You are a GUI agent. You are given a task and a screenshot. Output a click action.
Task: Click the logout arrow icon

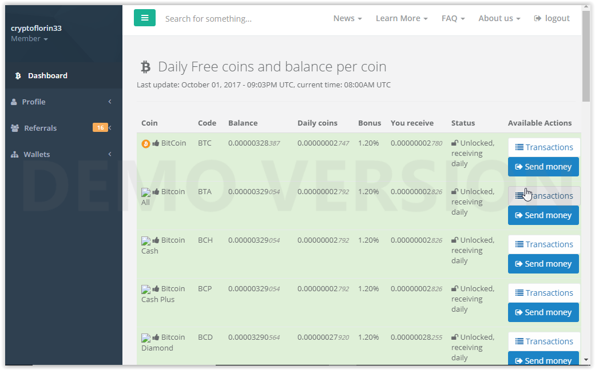click(x=537, y=18)
